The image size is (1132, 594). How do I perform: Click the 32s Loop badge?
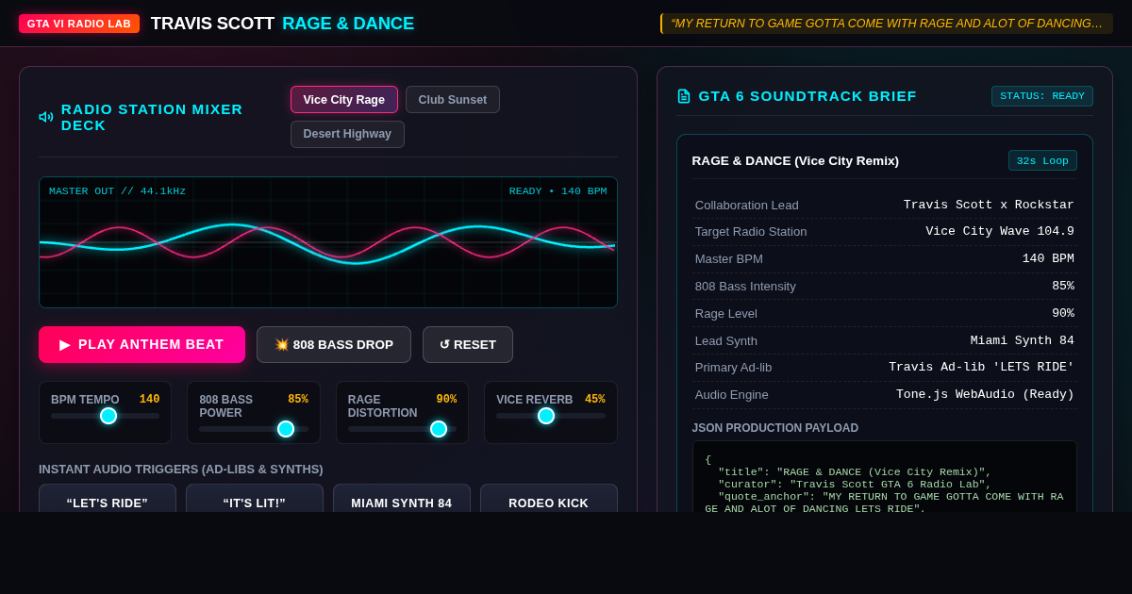tap(1042, 160)
